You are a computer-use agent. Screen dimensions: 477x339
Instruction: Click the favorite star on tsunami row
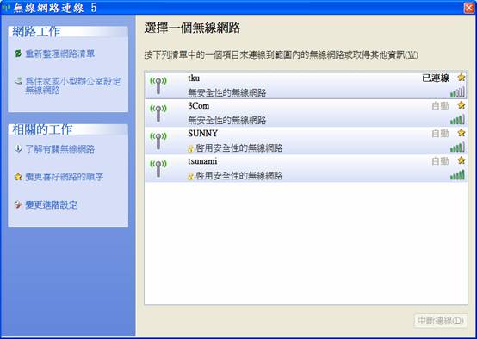[462, 160]
